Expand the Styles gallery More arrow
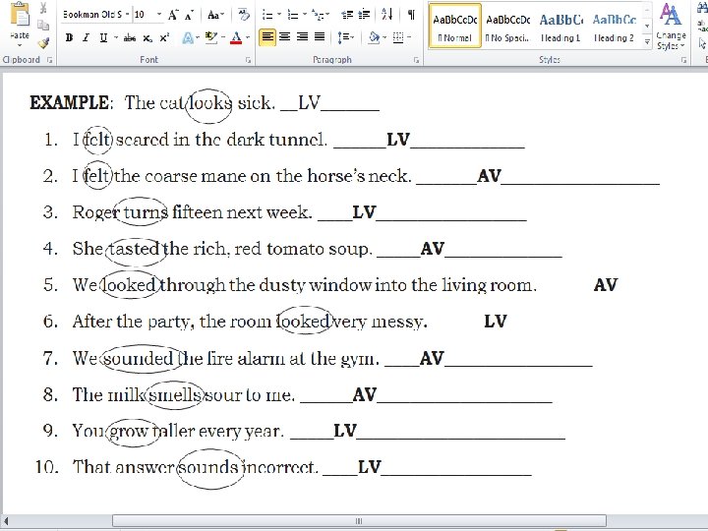Viewport: 708px width, 531px height. [647, 42]
